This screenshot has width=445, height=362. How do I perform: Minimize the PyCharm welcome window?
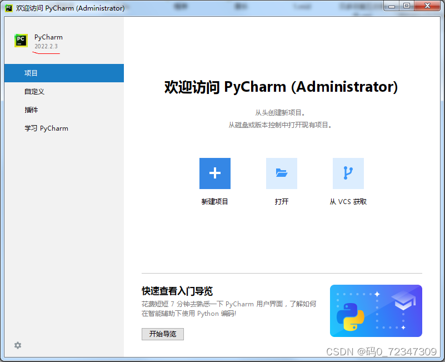pos(392,6)
